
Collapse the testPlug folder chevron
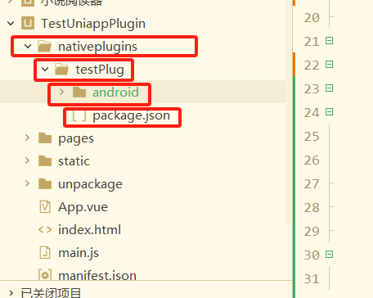pos(45,70)
